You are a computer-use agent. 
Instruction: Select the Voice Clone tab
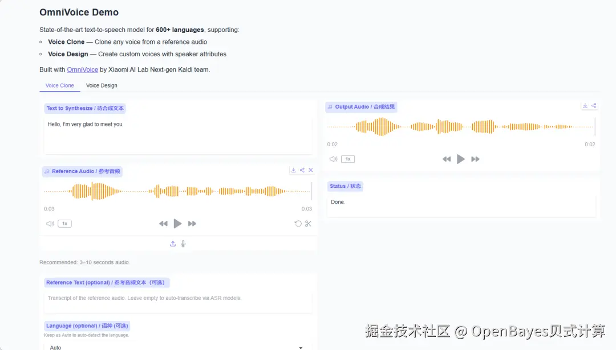(60, 85)
